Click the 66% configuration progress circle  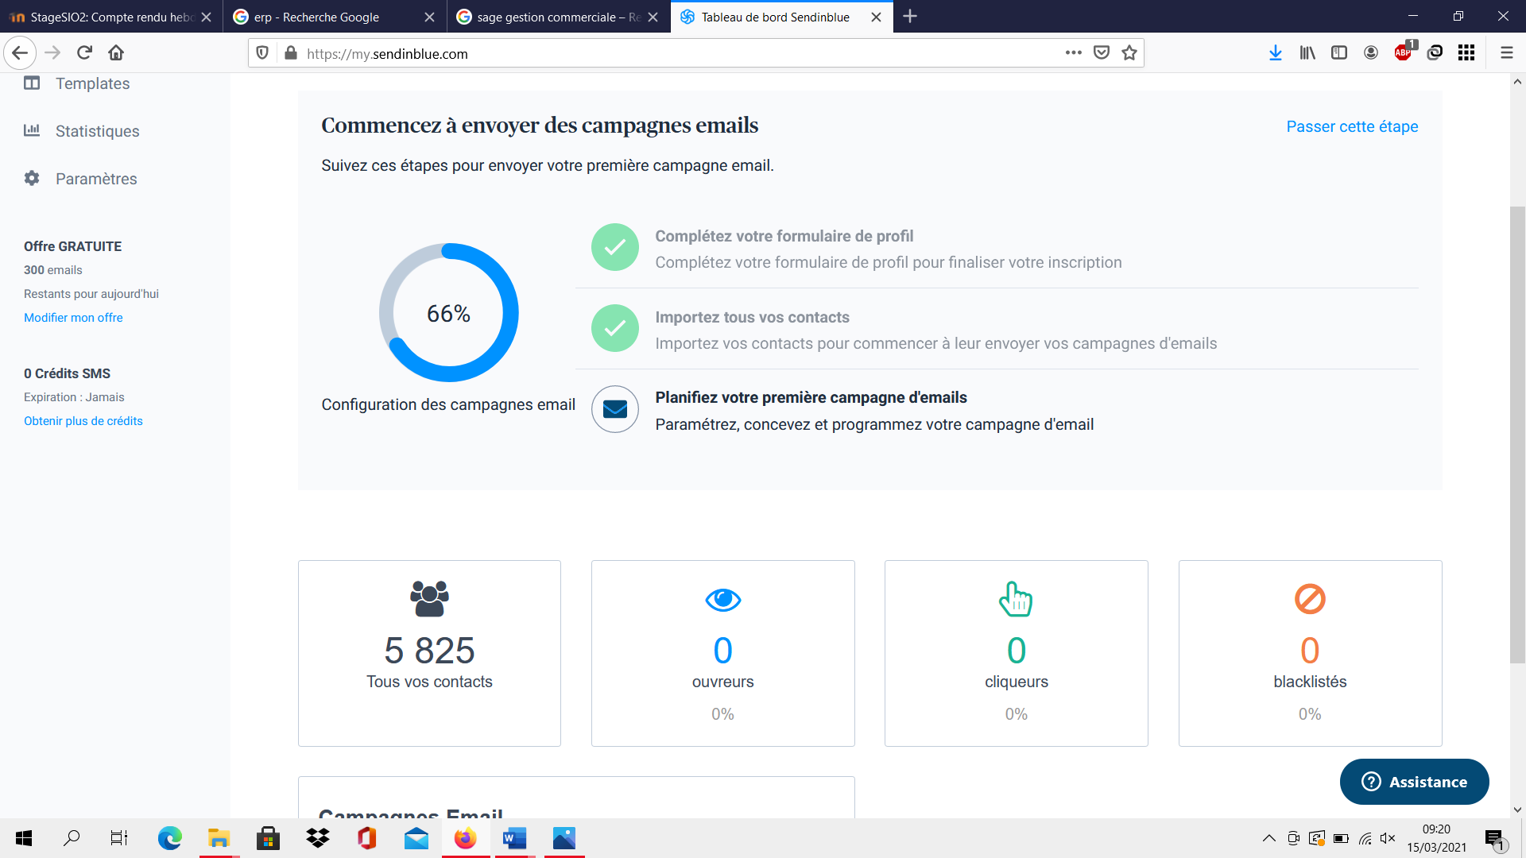[x=448, y=313]
